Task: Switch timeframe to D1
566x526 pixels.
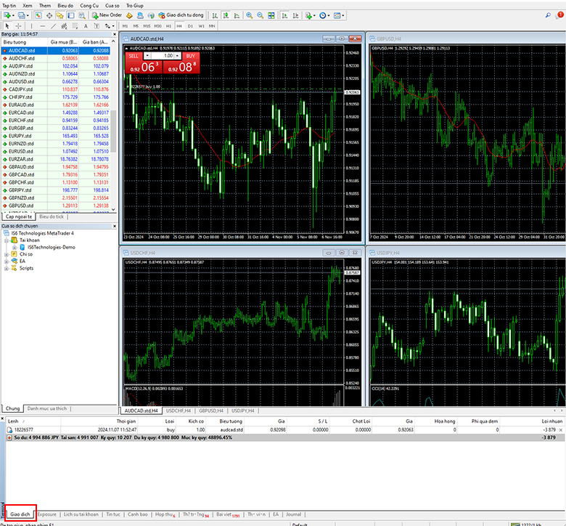Action: (190, 26)
